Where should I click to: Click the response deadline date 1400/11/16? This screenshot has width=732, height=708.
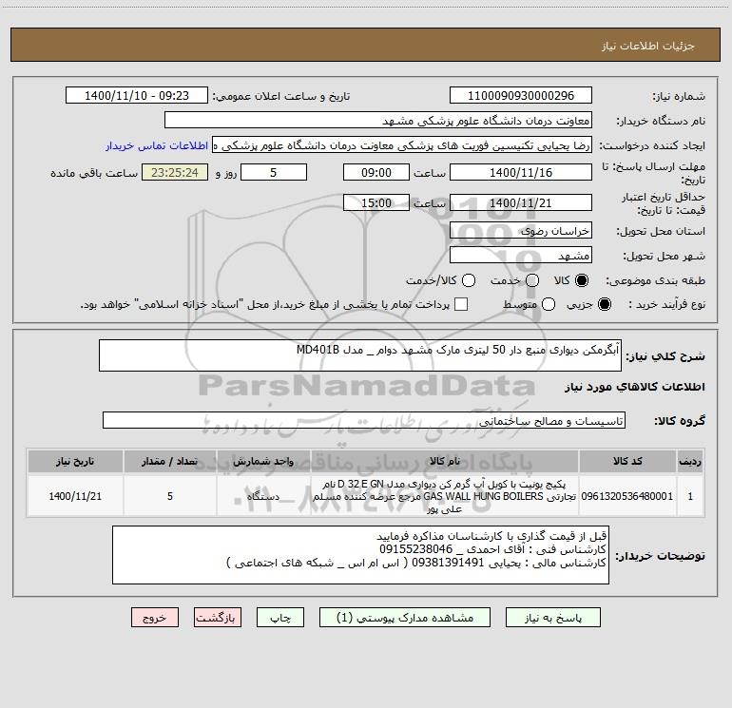pos(521,172)
